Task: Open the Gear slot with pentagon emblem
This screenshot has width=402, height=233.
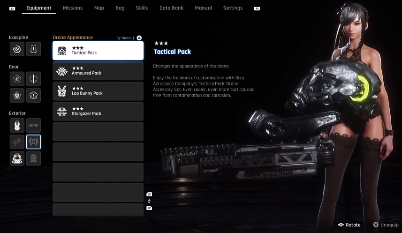Action: 33,95
